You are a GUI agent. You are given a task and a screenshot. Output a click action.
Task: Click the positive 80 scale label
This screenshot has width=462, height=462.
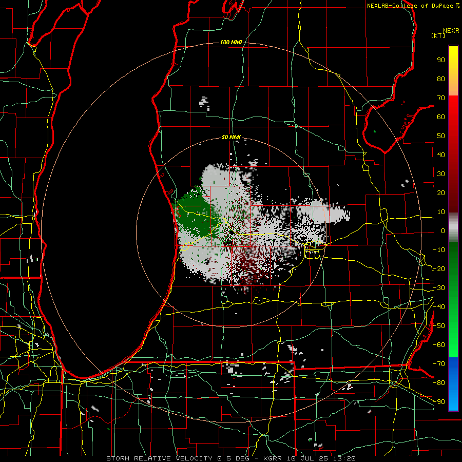(x=441, y=79)
